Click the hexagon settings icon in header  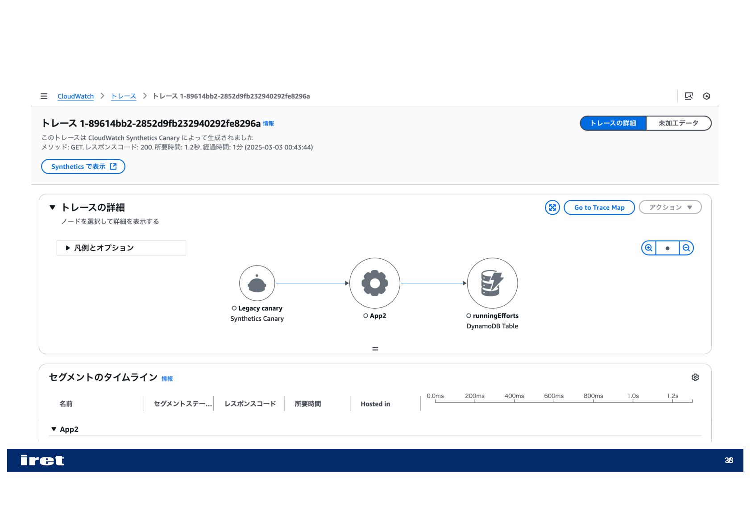tap(706, 96)
